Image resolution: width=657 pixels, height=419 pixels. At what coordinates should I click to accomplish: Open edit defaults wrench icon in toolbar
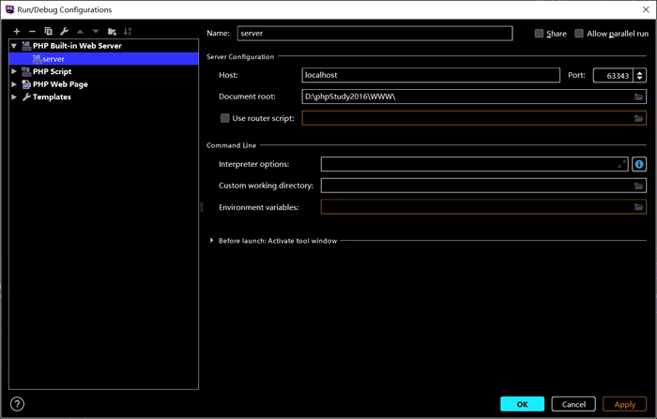point(64,31)
